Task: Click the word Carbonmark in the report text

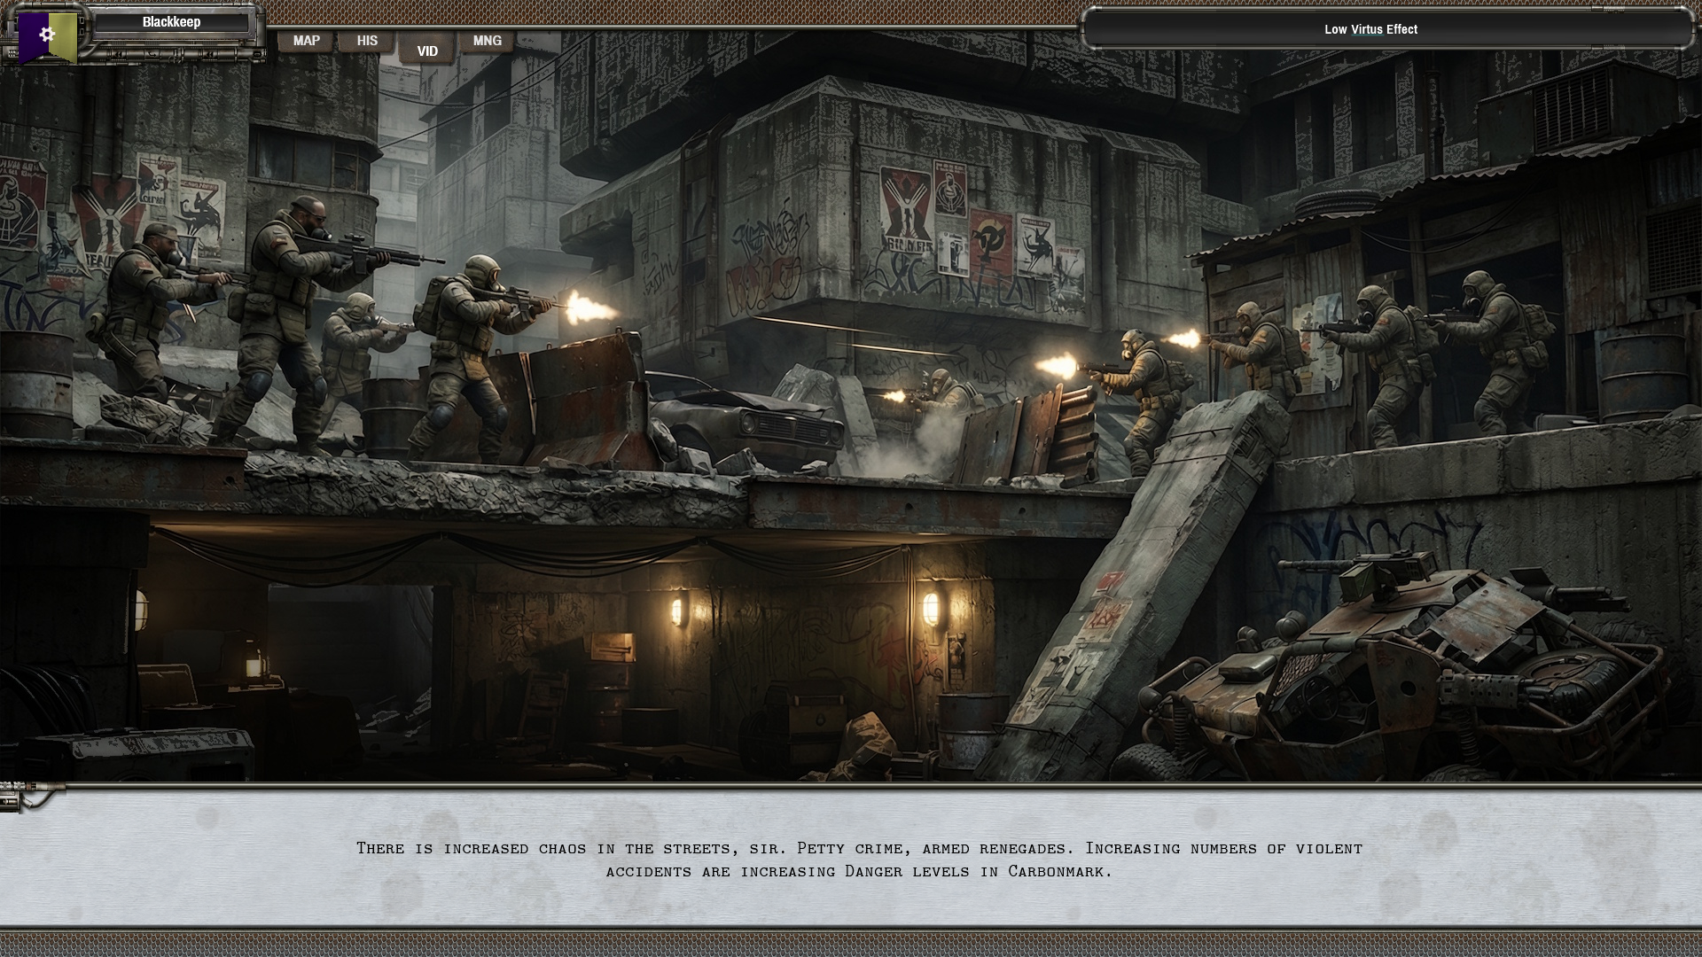Action: click(1058, 871)
